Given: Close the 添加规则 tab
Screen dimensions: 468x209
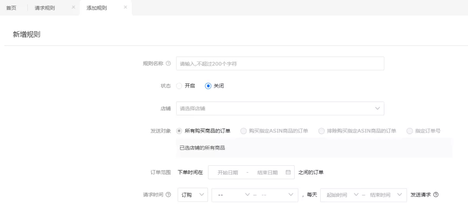Looking at the screenshot, I should click(125, 7).
